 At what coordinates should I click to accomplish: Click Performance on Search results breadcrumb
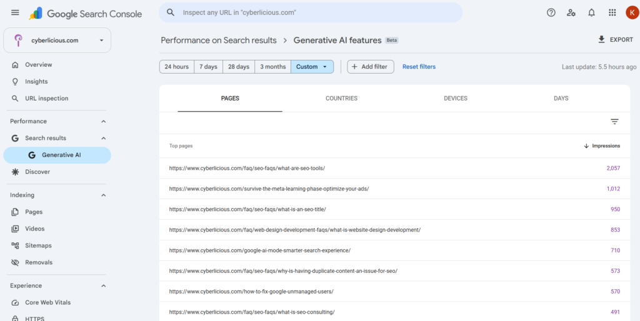(x=219, y=41)
